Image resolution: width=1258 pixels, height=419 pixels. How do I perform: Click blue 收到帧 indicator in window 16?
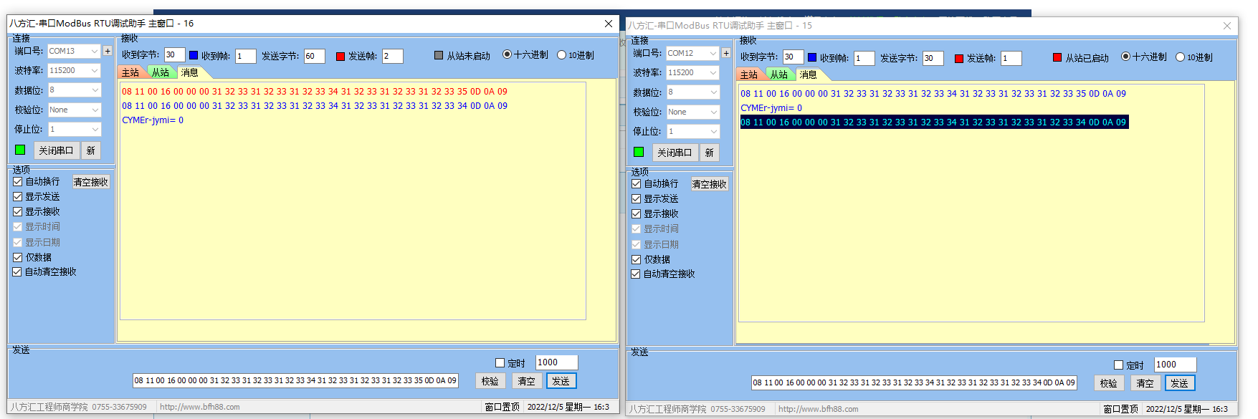coord(194,55)
